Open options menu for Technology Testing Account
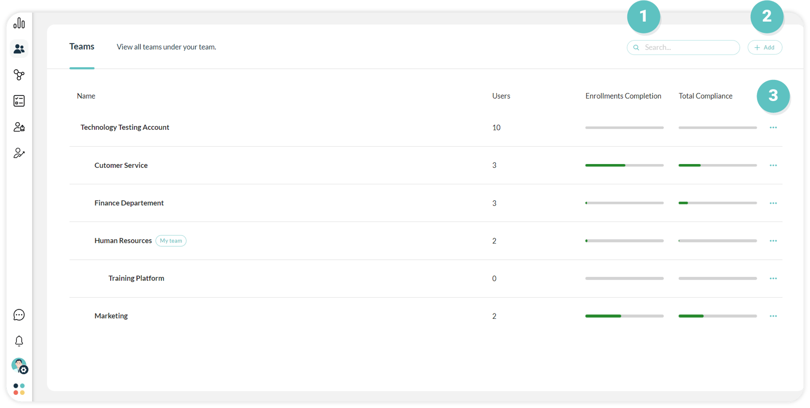 (773, 127)
